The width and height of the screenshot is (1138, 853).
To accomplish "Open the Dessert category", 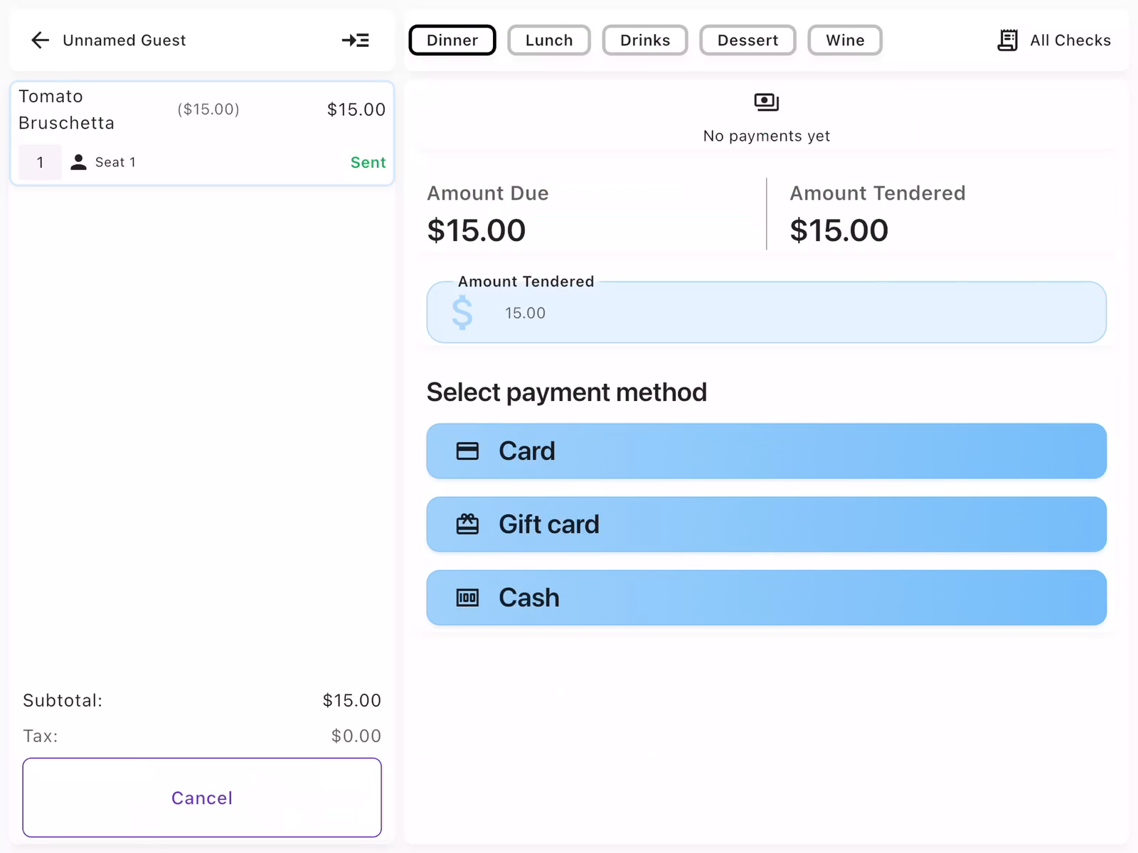I will [748, 40].
